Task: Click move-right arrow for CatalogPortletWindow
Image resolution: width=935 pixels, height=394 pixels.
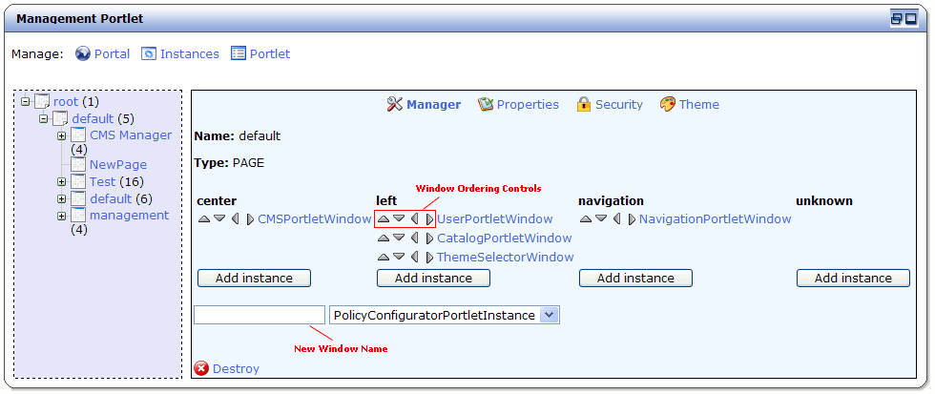Action: tap(429, 238)
